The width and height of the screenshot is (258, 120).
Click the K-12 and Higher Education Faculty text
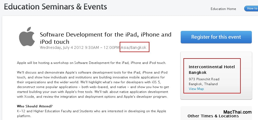tap(92, 114)
